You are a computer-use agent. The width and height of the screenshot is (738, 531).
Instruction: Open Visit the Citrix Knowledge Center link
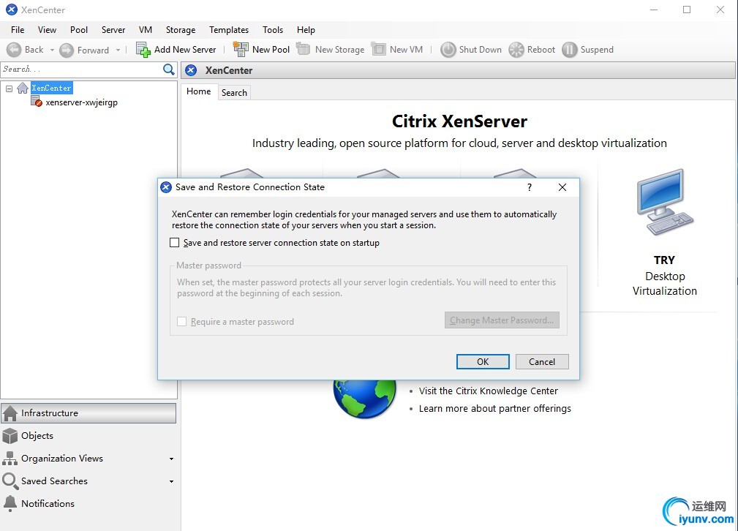pos(489,391)
